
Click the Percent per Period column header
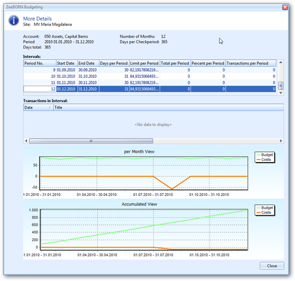click(208, 63)
